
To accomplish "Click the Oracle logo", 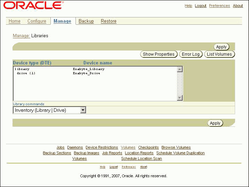I will pyautogui.click(x=33, y=5).
